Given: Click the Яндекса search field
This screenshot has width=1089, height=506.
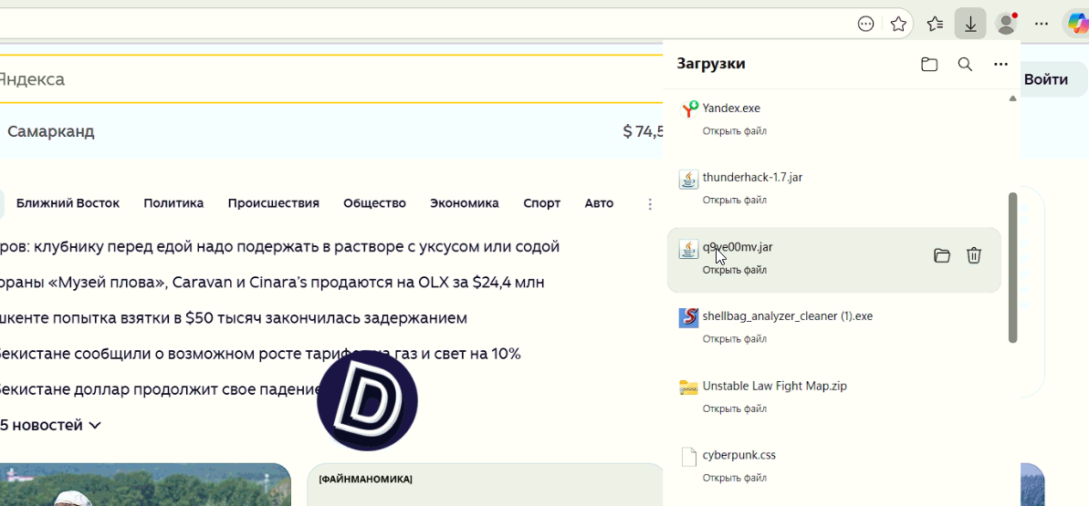Looking at the screenshot, I should coord(331,79).
